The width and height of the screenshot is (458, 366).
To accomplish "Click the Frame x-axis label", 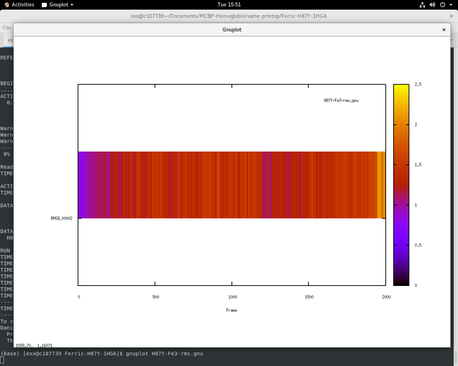I will [x=232, y=310].
